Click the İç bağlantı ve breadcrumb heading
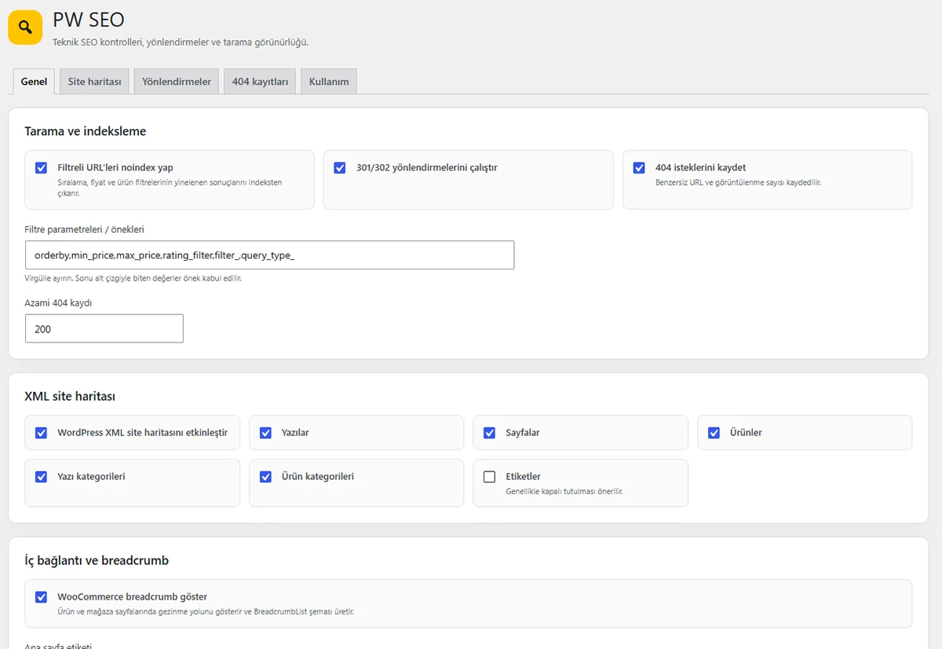The height and width of the screenshot is (649, 942). 97,560
